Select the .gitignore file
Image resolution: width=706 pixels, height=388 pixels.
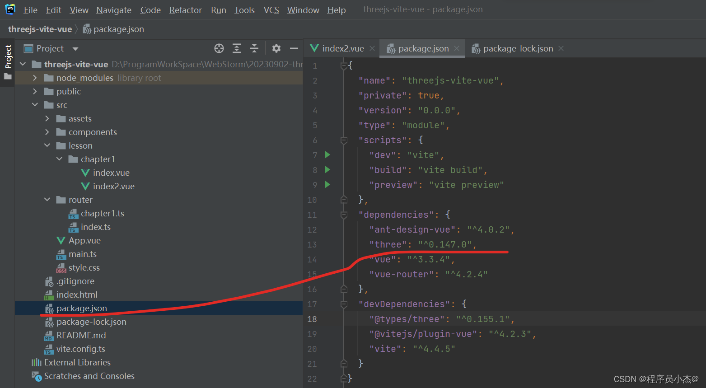coord(75,281)
